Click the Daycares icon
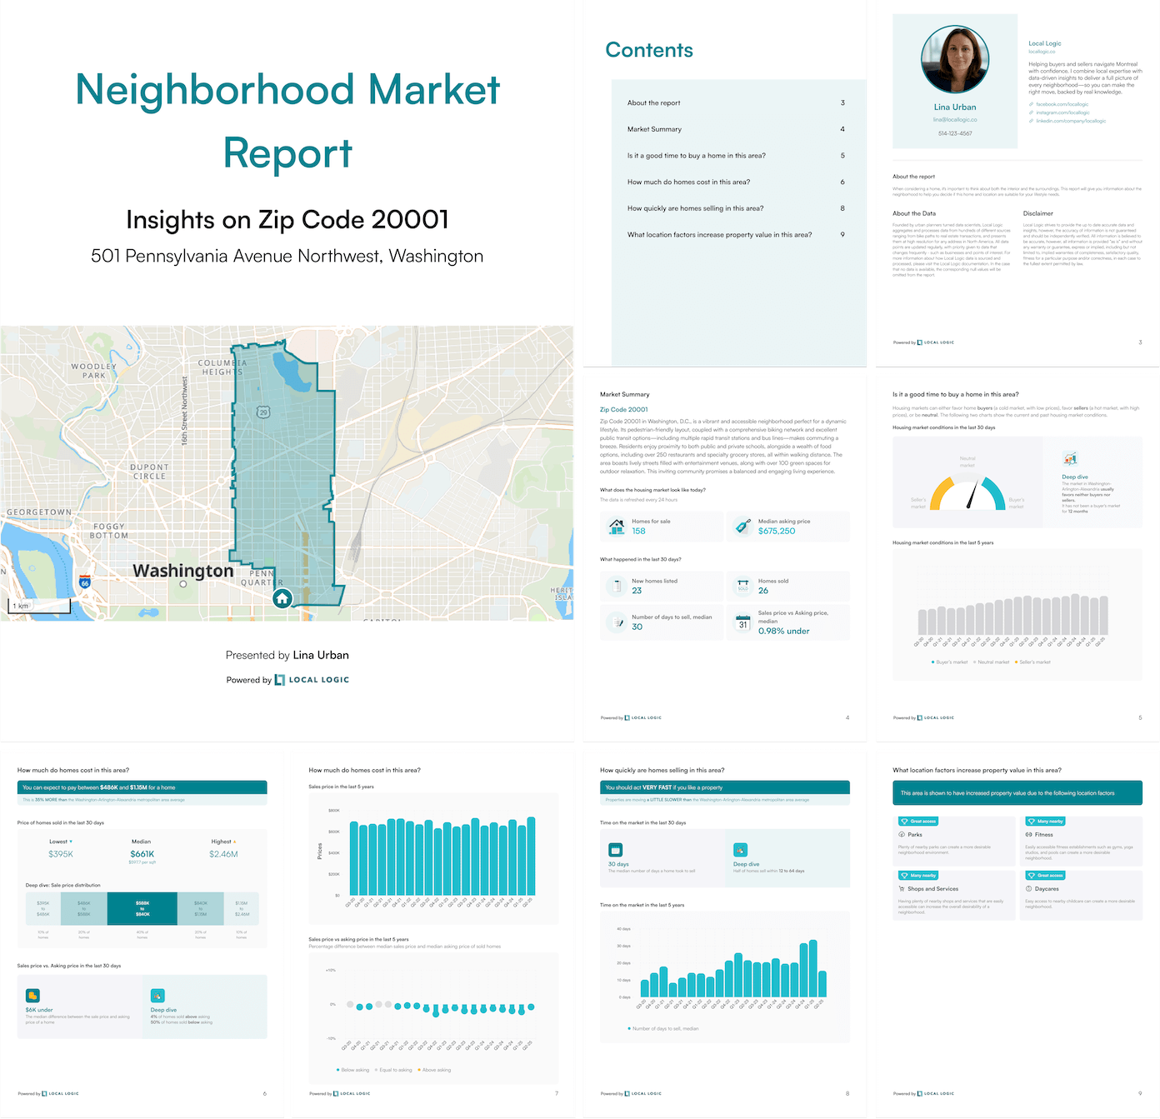 pyautogui.click(x=1028, y=888)
